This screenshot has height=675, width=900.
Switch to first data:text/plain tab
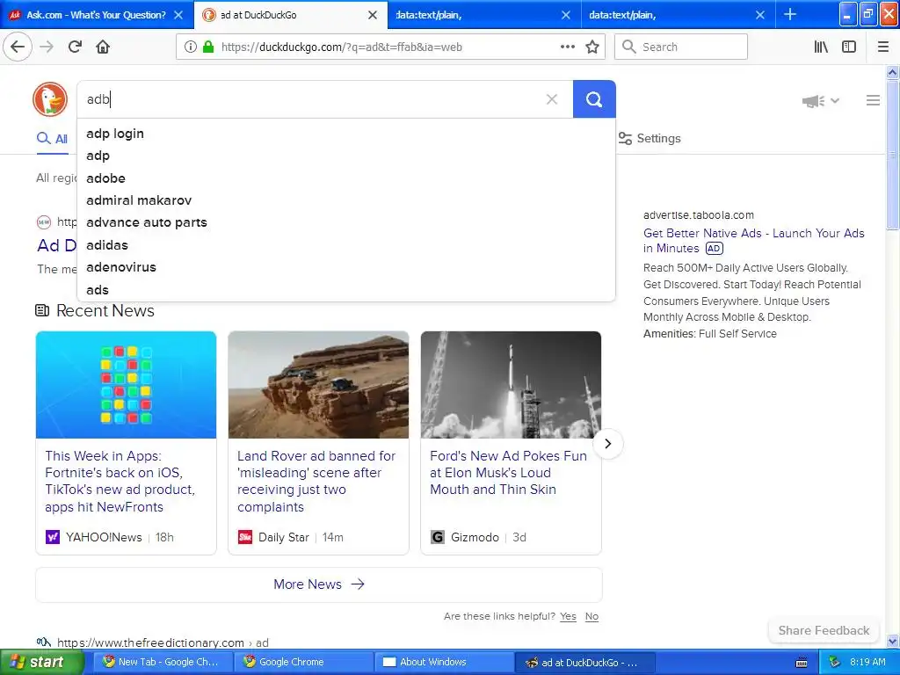(485, 15)
